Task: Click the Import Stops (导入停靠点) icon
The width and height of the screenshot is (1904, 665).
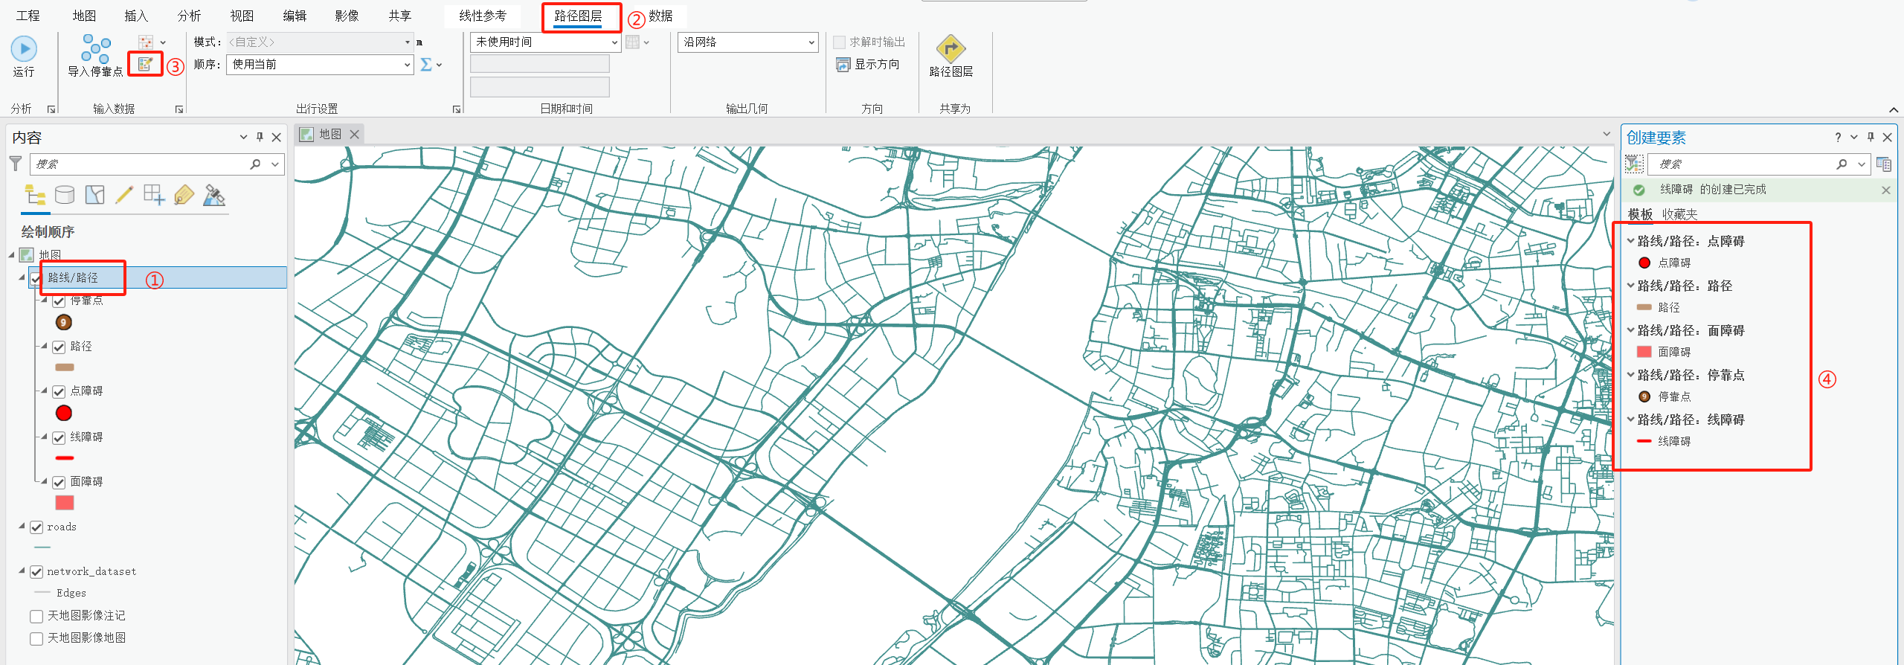Action: tap(95, 56)
